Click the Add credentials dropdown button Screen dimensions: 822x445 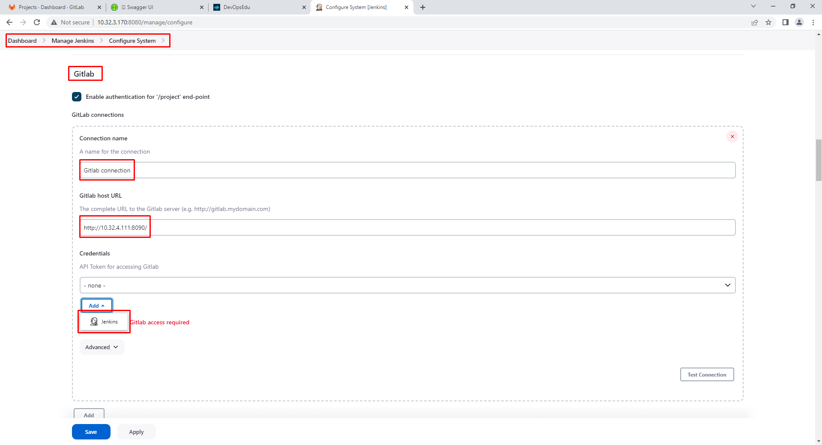click(x=97, y=306)
